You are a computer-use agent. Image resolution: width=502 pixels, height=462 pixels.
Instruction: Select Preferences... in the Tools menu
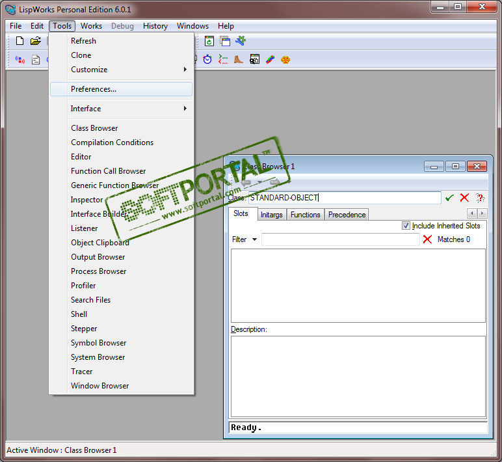pyautogui.click(x=122, y=89)
